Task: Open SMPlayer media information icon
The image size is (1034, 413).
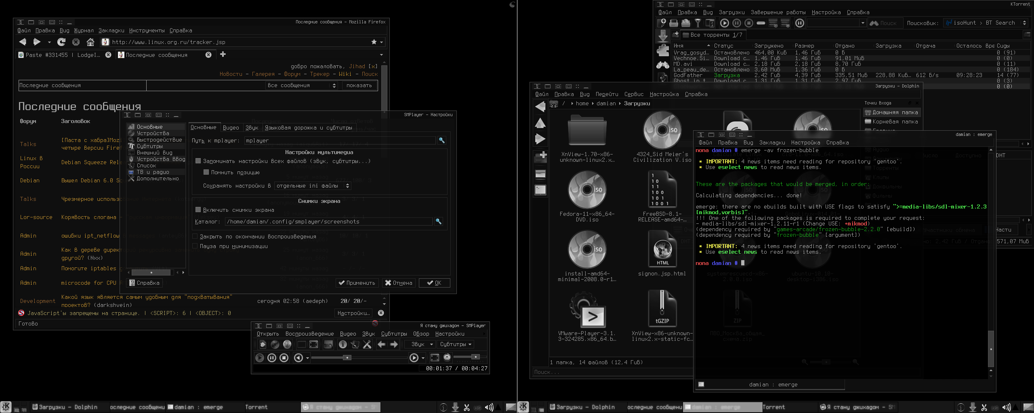Action: click(343, 344)
